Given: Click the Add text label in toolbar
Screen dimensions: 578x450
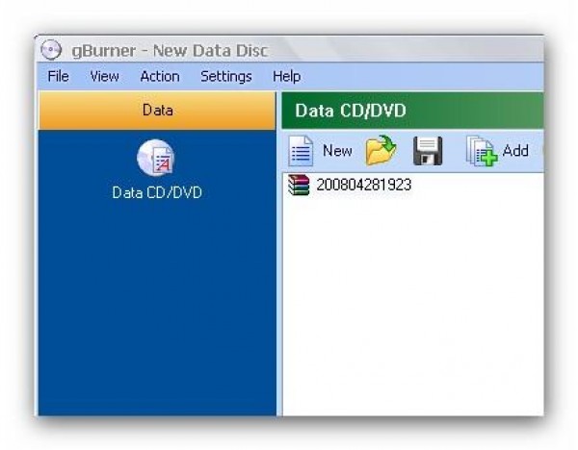Looking at the screenshot, I should (x=515, y=151).
